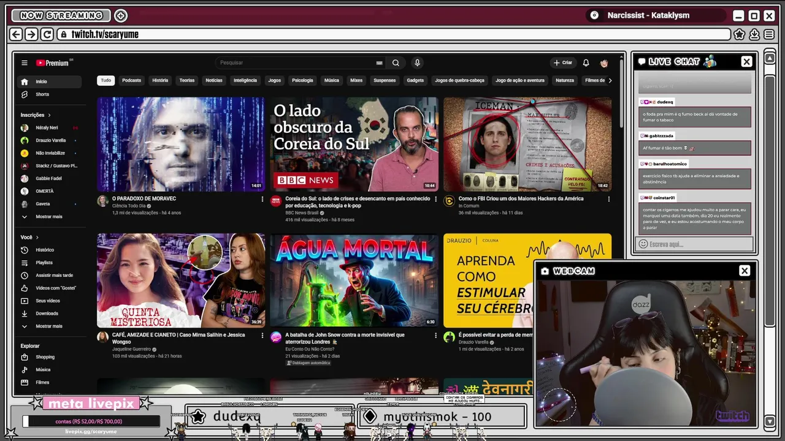This screenshot has width=785, height=441.
Task: Open the YouTube hamburger menu
Action: click(25, 62)
